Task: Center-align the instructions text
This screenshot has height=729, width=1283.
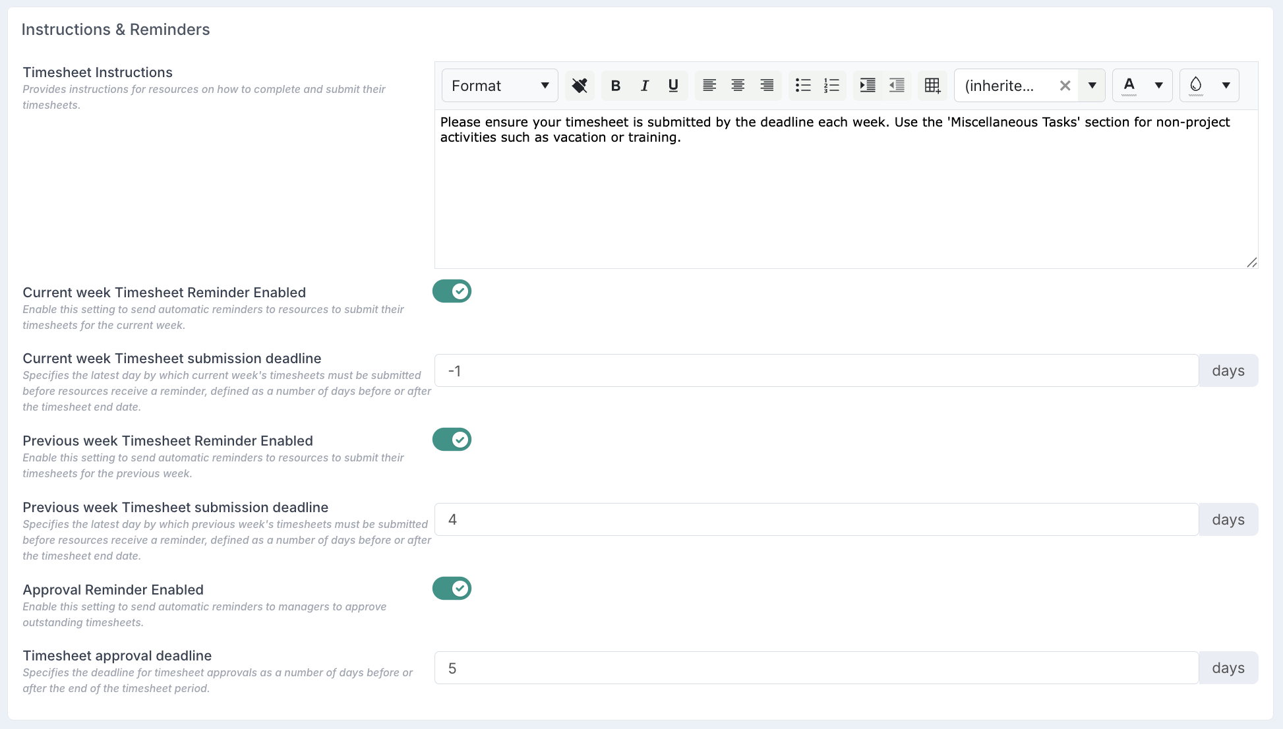Action: coord(738,86)
